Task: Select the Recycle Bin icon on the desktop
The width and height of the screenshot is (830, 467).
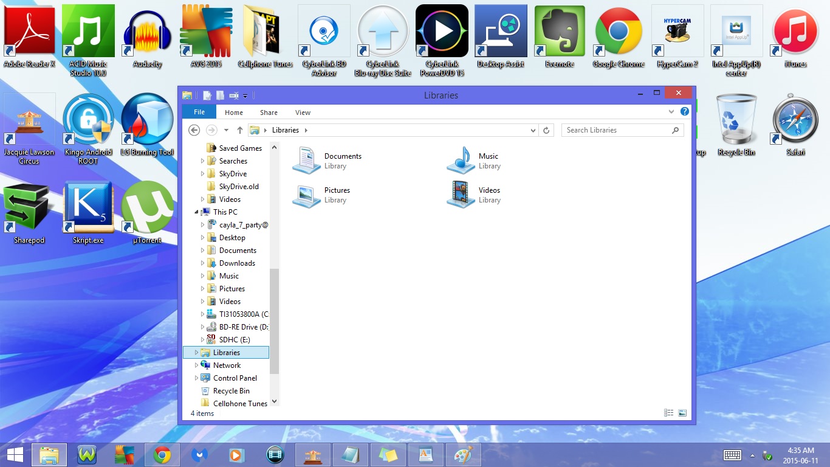Action: pyautogui.click(x=736, y=124)
